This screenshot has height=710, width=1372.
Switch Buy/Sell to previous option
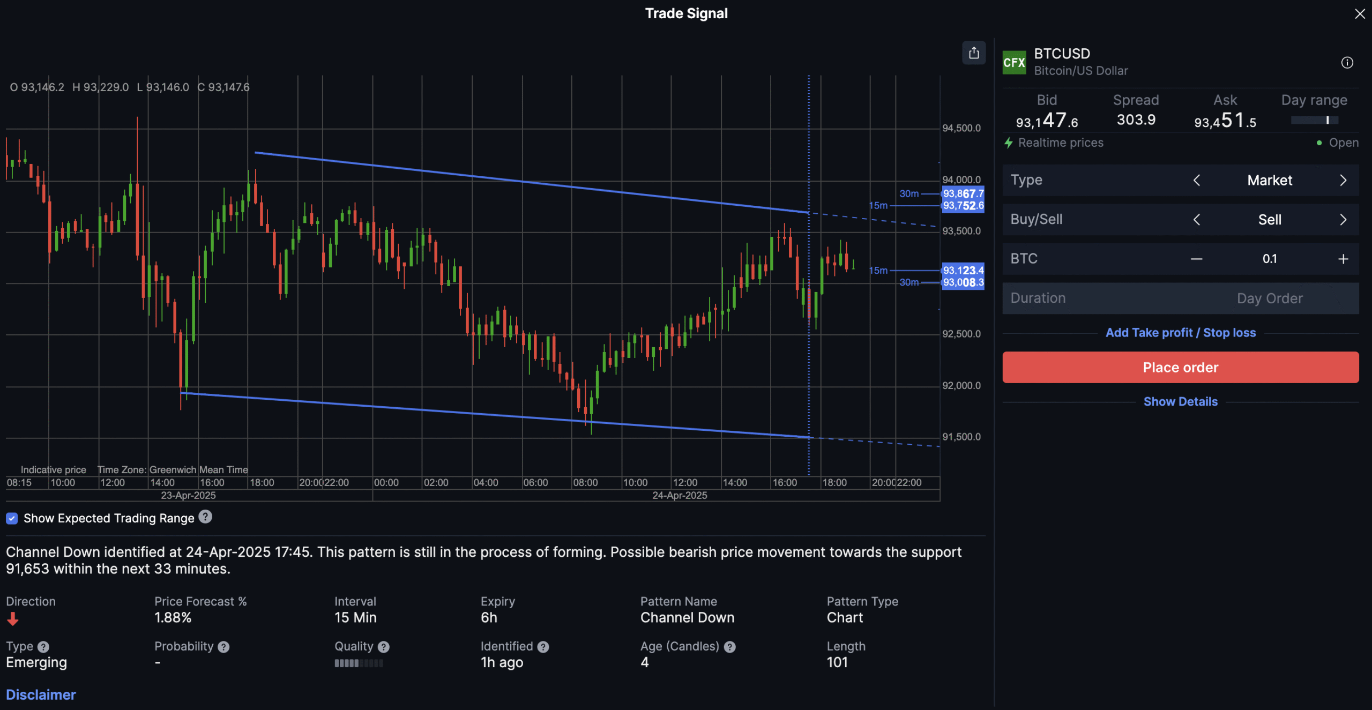click(x=1196, y=220)
